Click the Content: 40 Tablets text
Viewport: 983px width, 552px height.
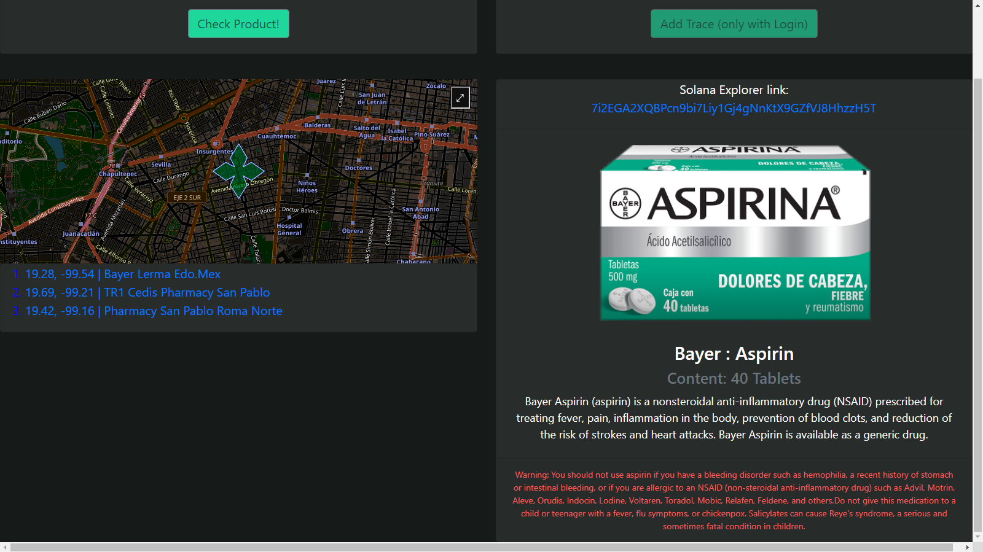coord(734,379)
